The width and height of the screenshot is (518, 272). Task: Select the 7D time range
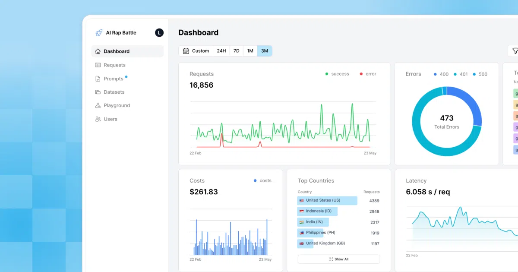click(237, 51)
